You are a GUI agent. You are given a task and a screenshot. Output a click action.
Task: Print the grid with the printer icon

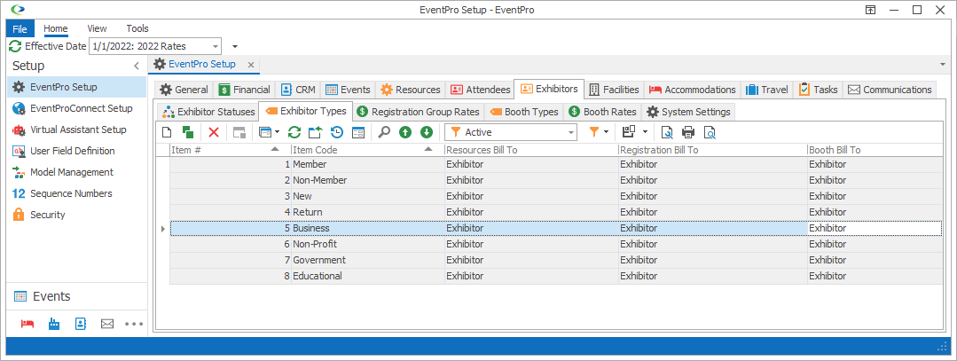pos(688,132)
